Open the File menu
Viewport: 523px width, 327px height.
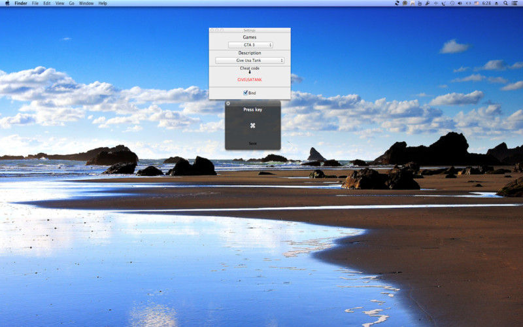(x=35, y=3)
